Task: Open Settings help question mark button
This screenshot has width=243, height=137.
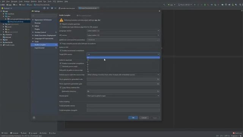Action: click(x=34, y=118)
